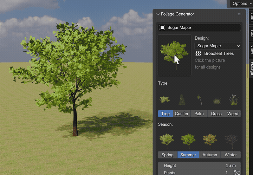The image size is (253, 175).
Task: Click the object icon beside Sugar Maple name
Action: (x=162, y=27)
